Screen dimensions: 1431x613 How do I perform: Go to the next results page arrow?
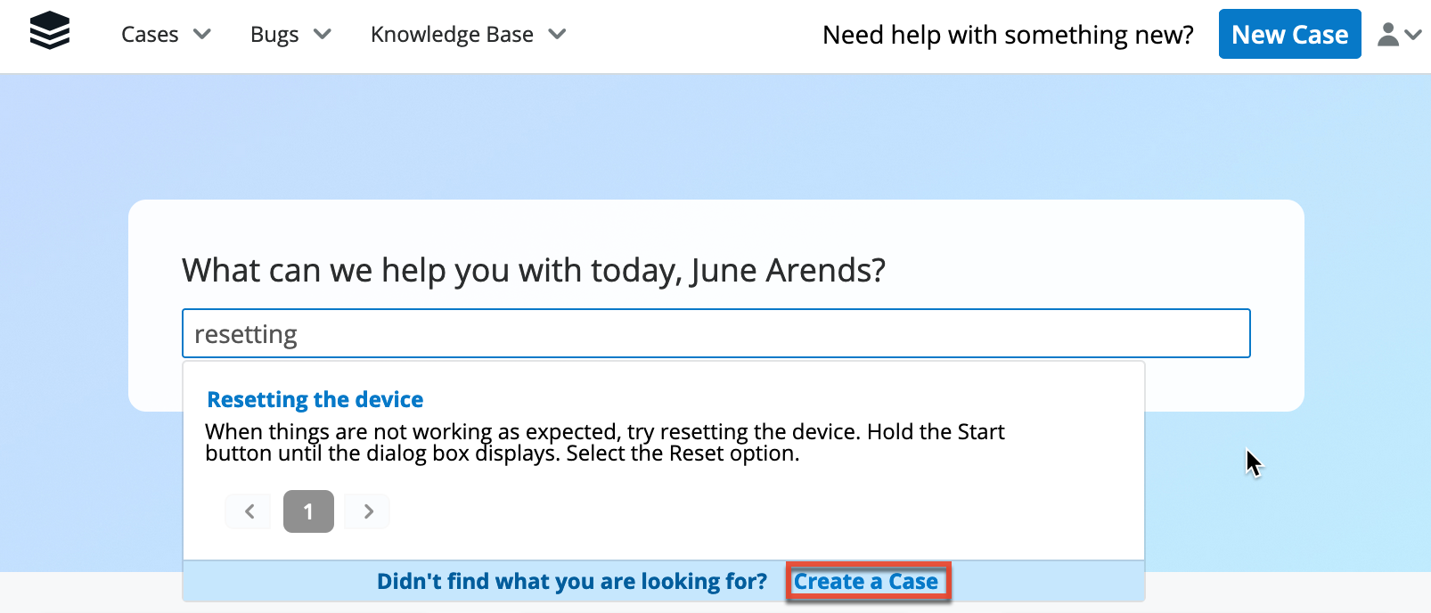pos(368,511)
